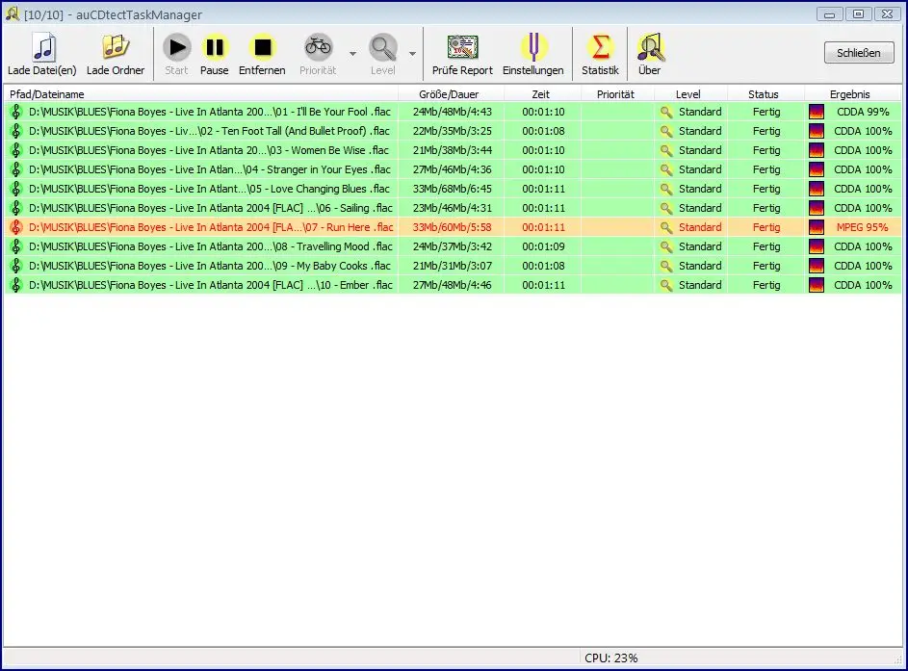
Task: Select red row 07 - Run Here .flac
Action: (453, 227)
